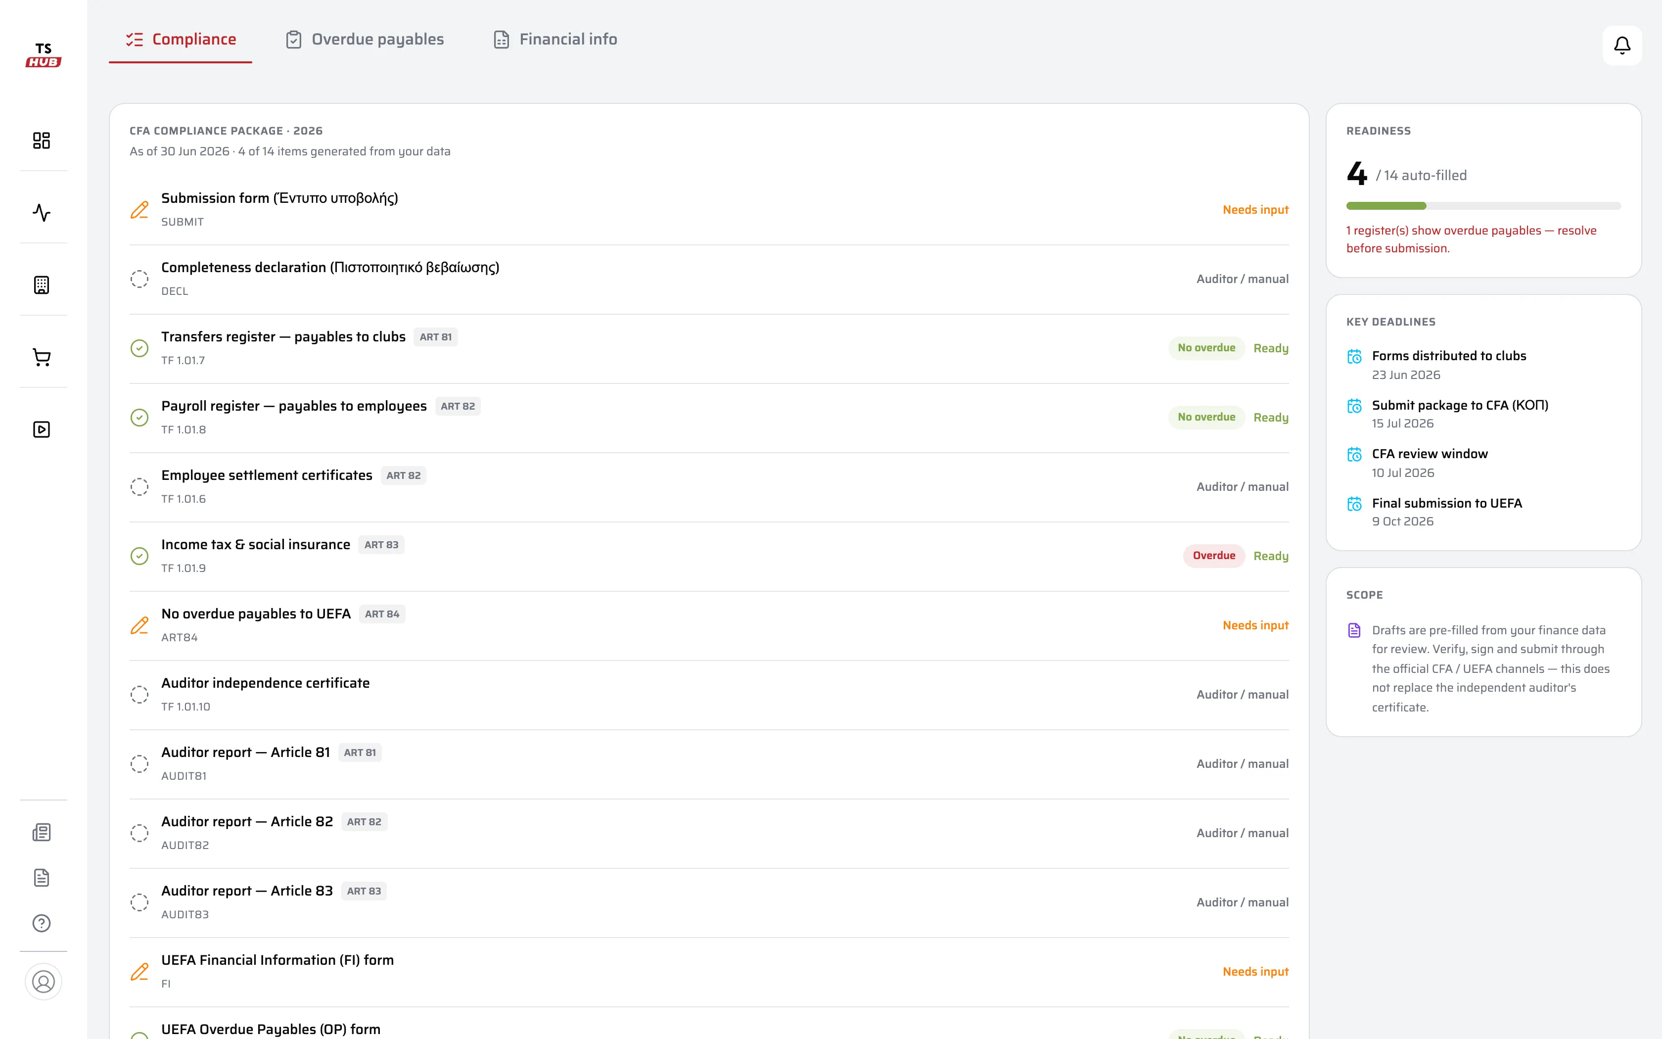Click the scope document icon
This screenshot has width=1662, height=1039.
pyautogui.click(x=1354, y=630)
